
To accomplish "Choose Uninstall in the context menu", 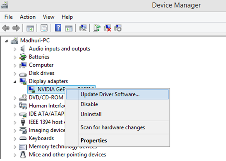I will tap(117, 114).
